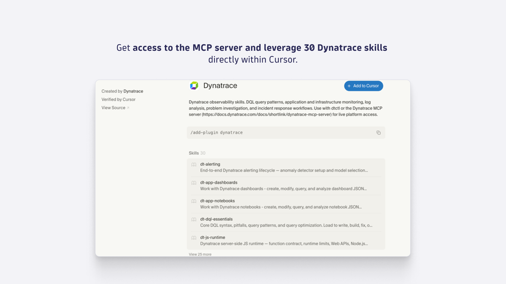
Task: Open the Dynatrace creator link
Action: 133,91
